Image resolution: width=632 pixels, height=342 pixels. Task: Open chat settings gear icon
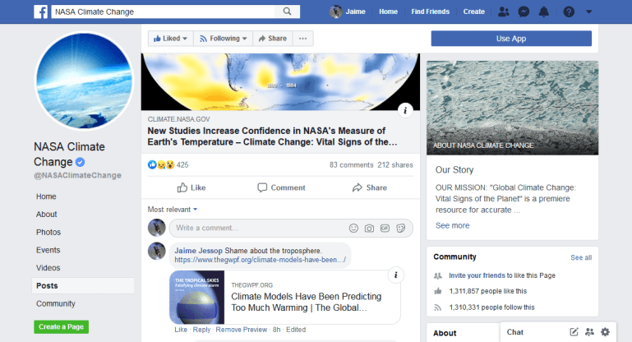point(605,332)
